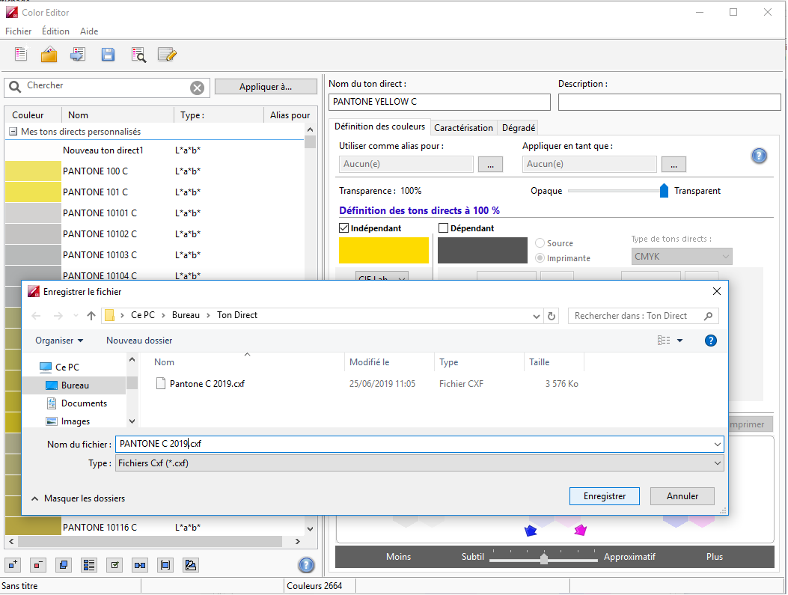Screen dimensions: 788x595
Task: Collapse folders with Masquer les dossiers
Action: pos(78,498)
